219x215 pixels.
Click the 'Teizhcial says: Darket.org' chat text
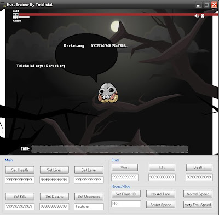click(41, 66)
